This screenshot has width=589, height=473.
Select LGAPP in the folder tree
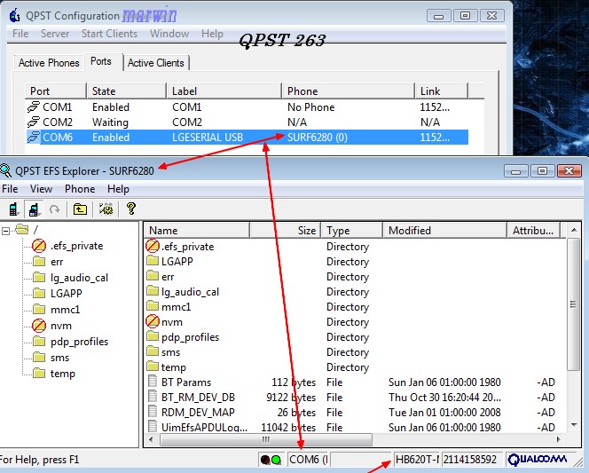pyautogui.click(x=67, y=294)
